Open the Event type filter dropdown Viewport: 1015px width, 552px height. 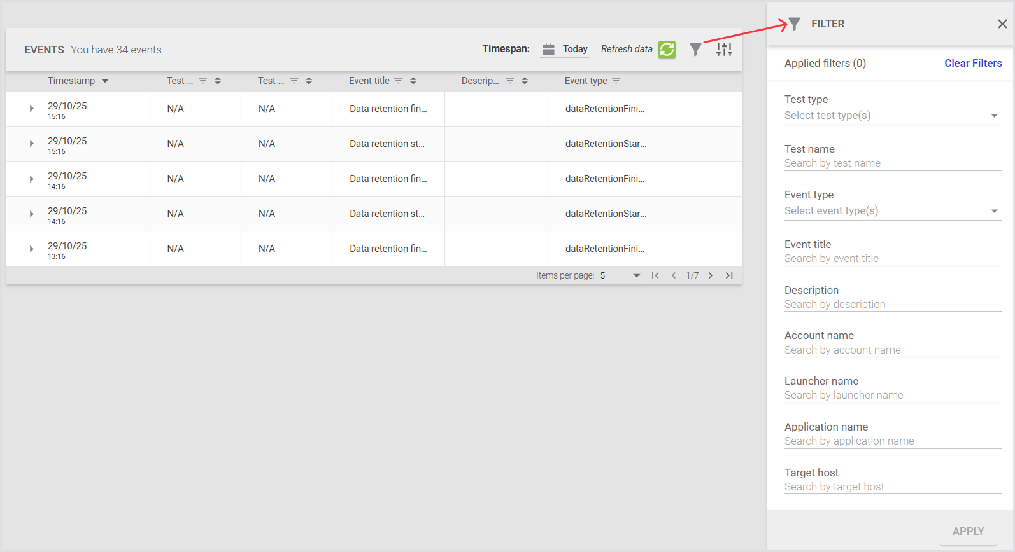892,211
